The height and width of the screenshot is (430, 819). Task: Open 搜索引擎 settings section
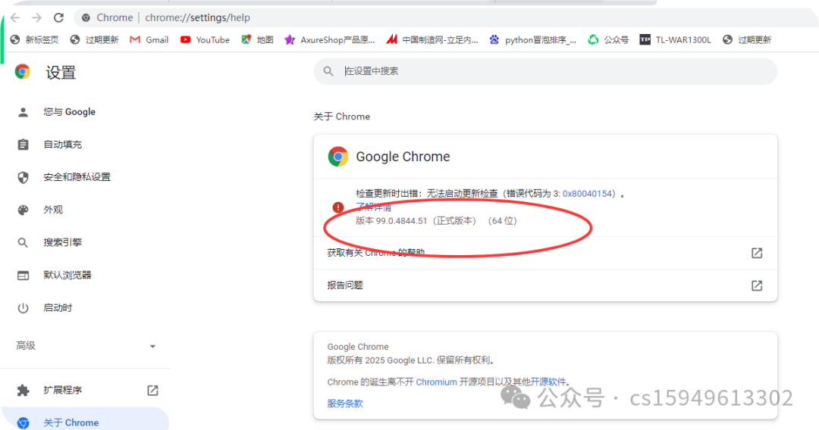coord(63,242)
